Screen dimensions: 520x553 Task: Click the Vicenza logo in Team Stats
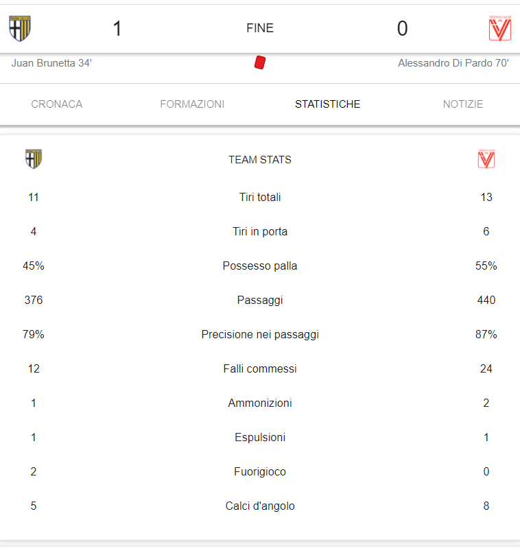tap(486, 158)
